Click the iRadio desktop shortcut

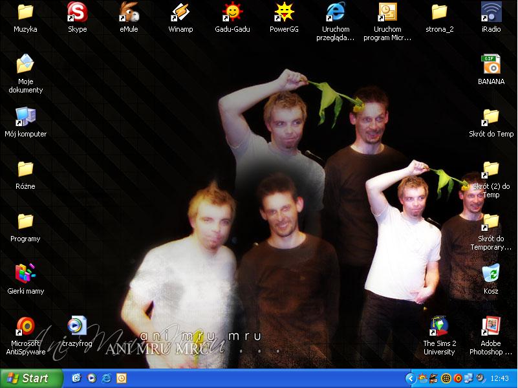coord(491,17)
